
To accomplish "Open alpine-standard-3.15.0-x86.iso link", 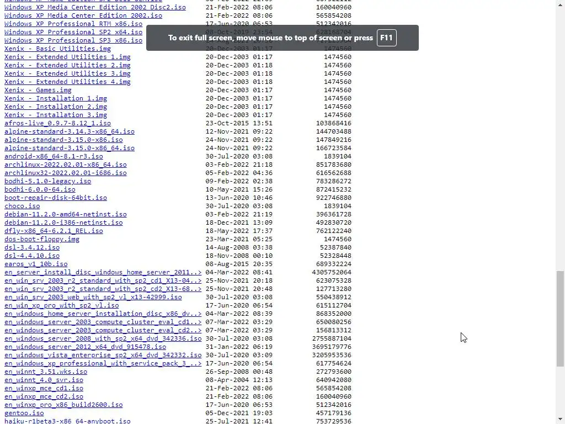I will [x=63, y=140].
